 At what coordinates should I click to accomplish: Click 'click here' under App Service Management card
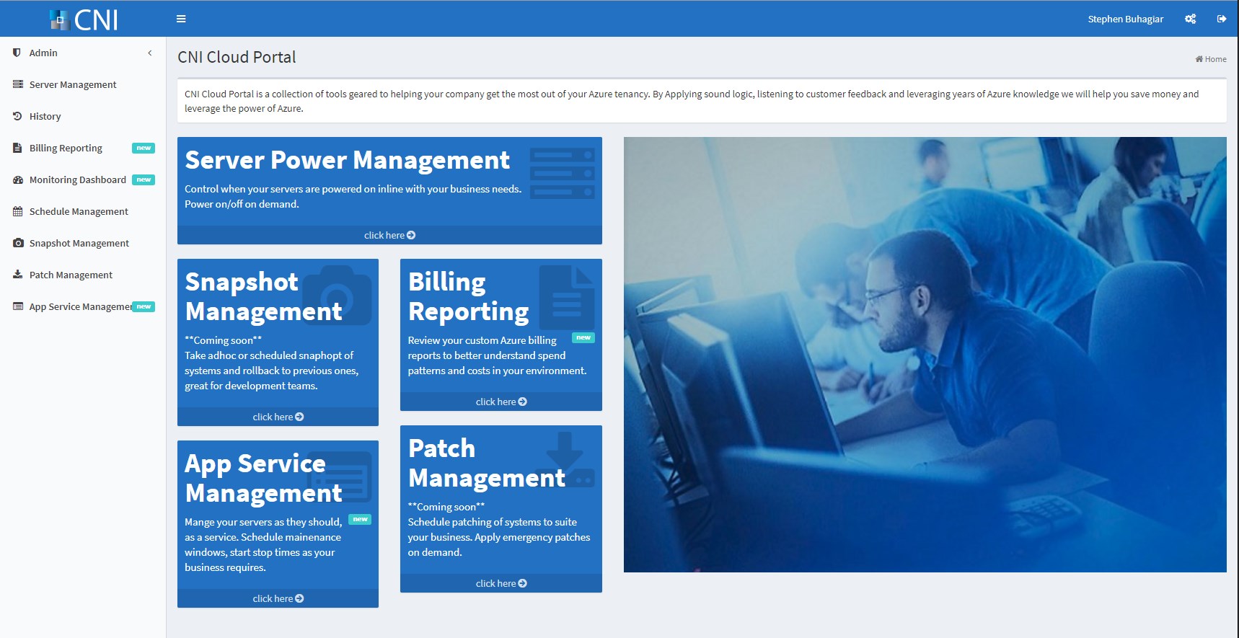pos(278,598)
